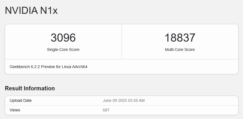Viewport: 243px width, 119px height.
Task: Click the Single-Core Score label
Action: pyautogui.click(x=63, y=50)
